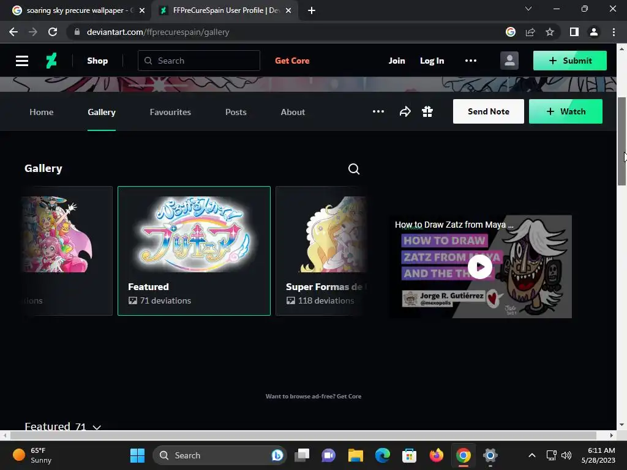Viewport: 627px width, 470px height.
Task: Open the partially visible left gallery folder
Action: (67, 251)
